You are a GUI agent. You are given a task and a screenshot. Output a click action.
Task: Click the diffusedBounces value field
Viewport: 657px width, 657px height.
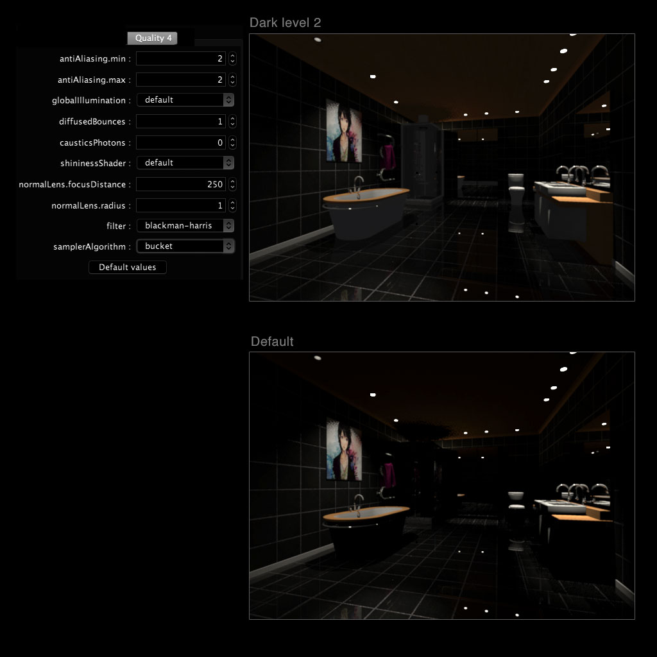point(180,121)
